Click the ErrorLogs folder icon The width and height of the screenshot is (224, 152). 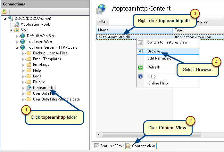(x=29, y=65)
